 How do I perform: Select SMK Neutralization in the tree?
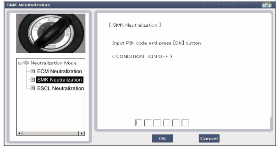(x=59, y=80)
